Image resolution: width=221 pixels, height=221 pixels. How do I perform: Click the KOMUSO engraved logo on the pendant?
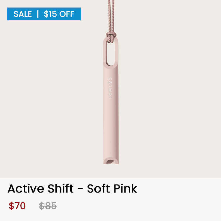coord(110,88)
